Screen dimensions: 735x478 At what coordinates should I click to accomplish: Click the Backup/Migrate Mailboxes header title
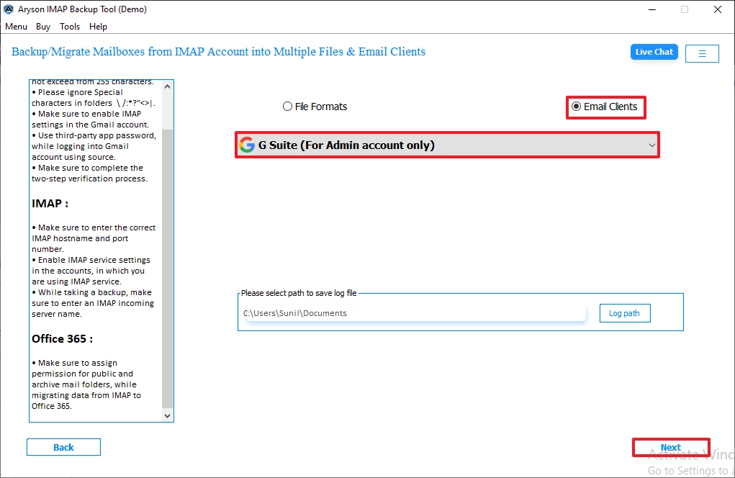pyautogui.click(x=218, y=52)
